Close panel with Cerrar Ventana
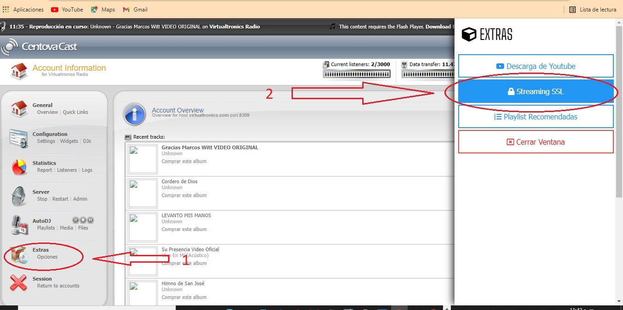The width and height of the screenshot is (623, 310). click(536, 142)
